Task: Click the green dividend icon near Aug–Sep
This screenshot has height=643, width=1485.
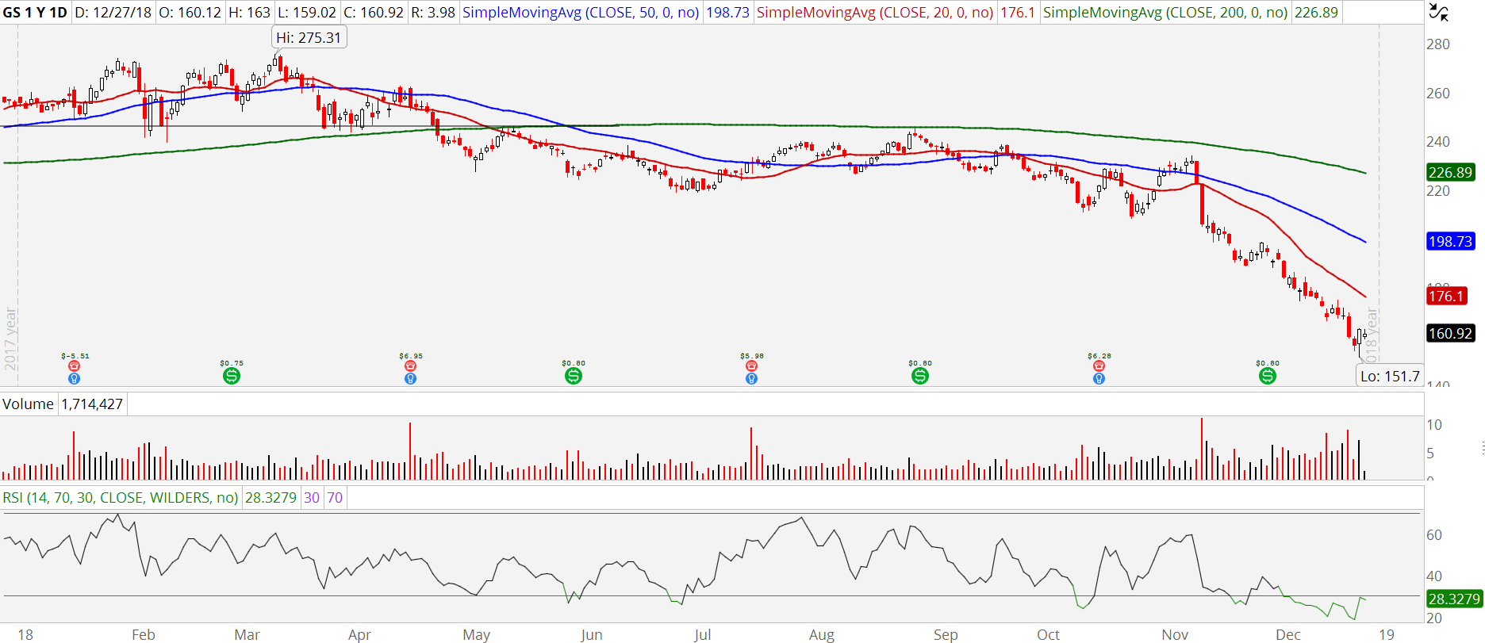Action: (920, 376)
